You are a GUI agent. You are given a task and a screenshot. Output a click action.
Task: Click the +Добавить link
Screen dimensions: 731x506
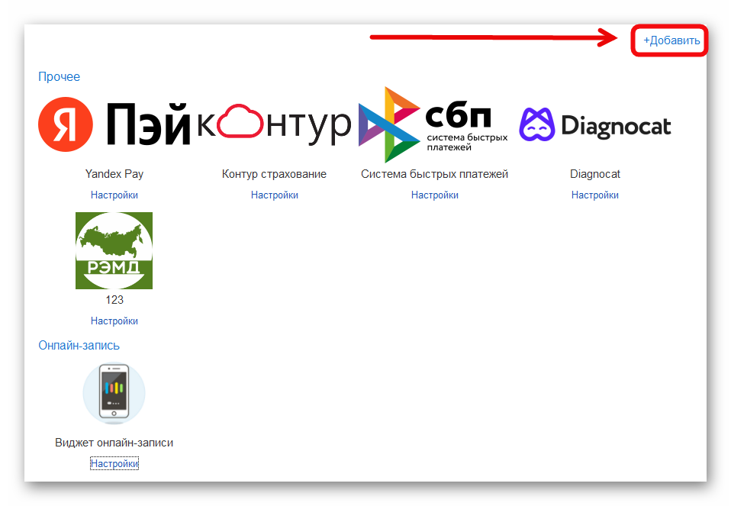[671, 40]
